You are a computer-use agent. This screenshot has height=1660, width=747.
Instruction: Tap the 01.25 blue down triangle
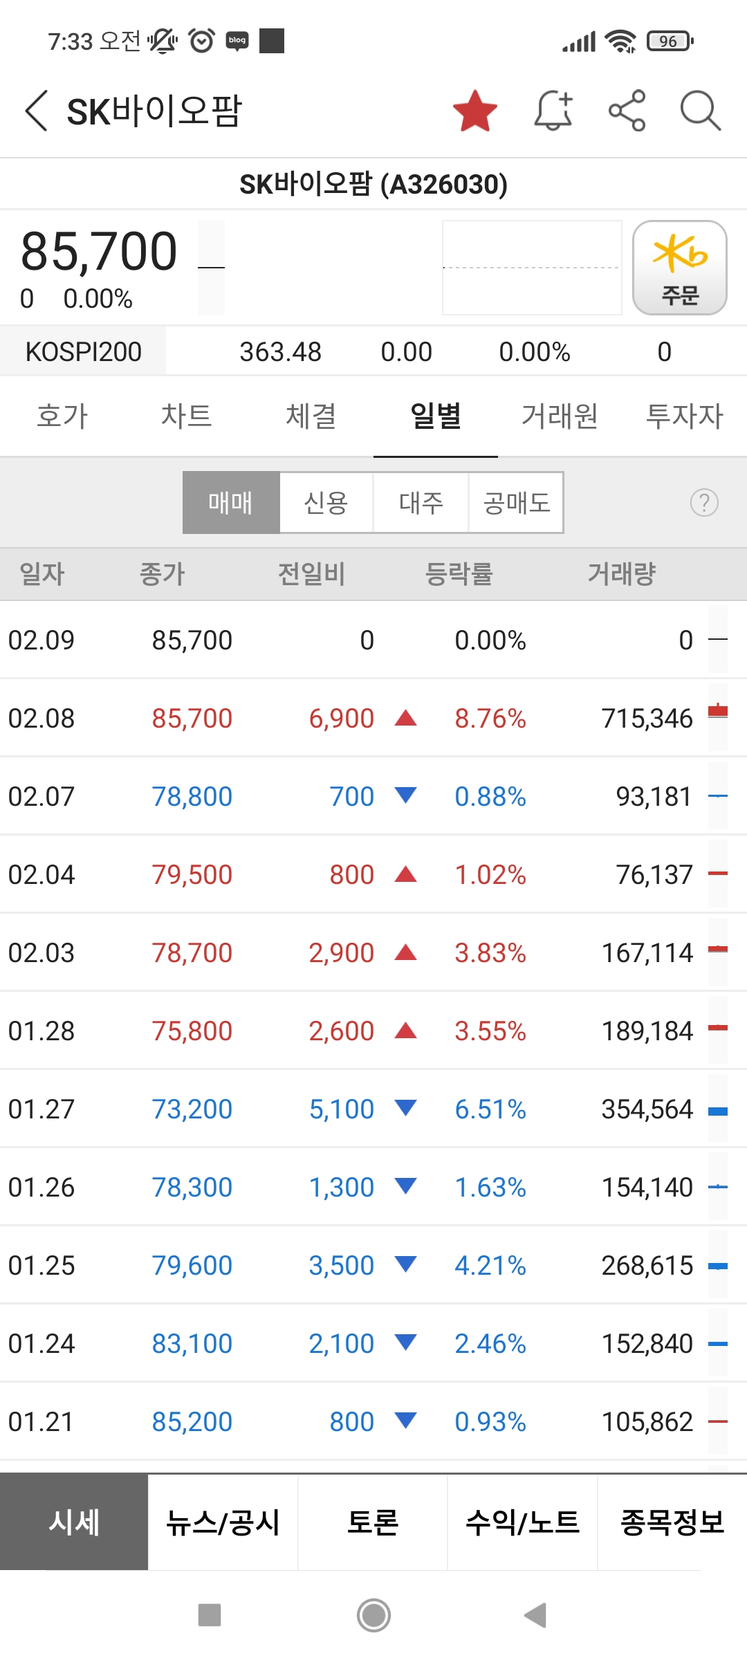point(405,1264)
